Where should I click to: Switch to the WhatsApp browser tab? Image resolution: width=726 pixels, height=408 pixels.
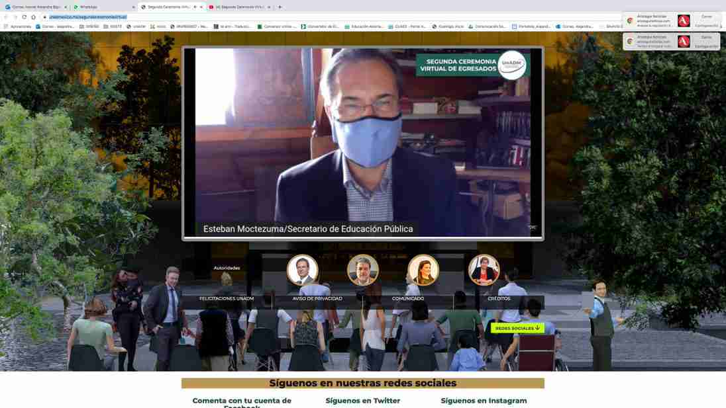point(103,7)
